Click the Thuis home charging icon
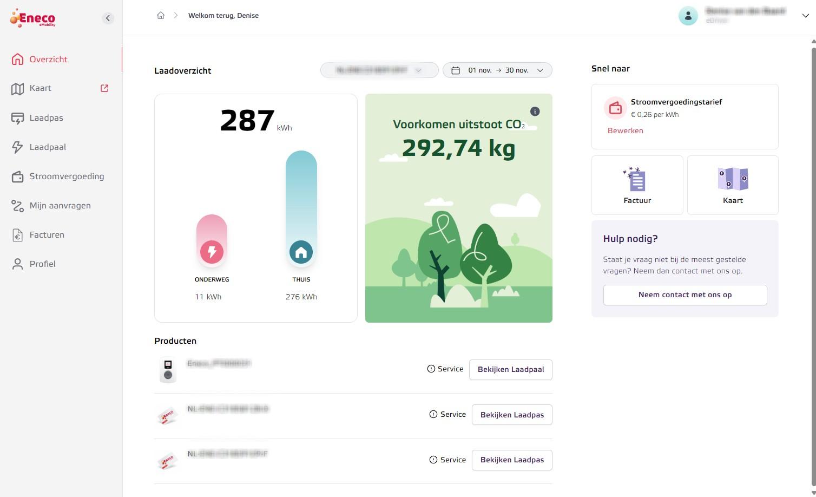 click(301, 252)
